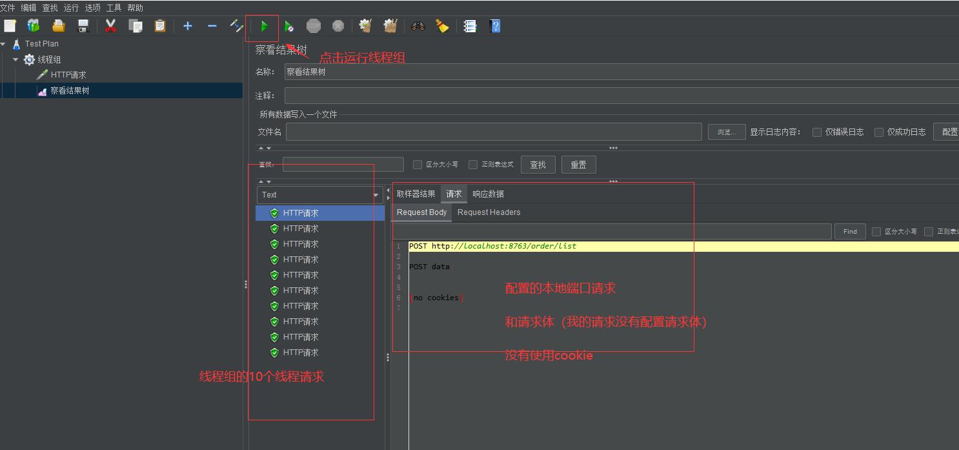This screenshot has width=959, height=450.
Task: Open the 帮助 menu
Action: point(136,8)
